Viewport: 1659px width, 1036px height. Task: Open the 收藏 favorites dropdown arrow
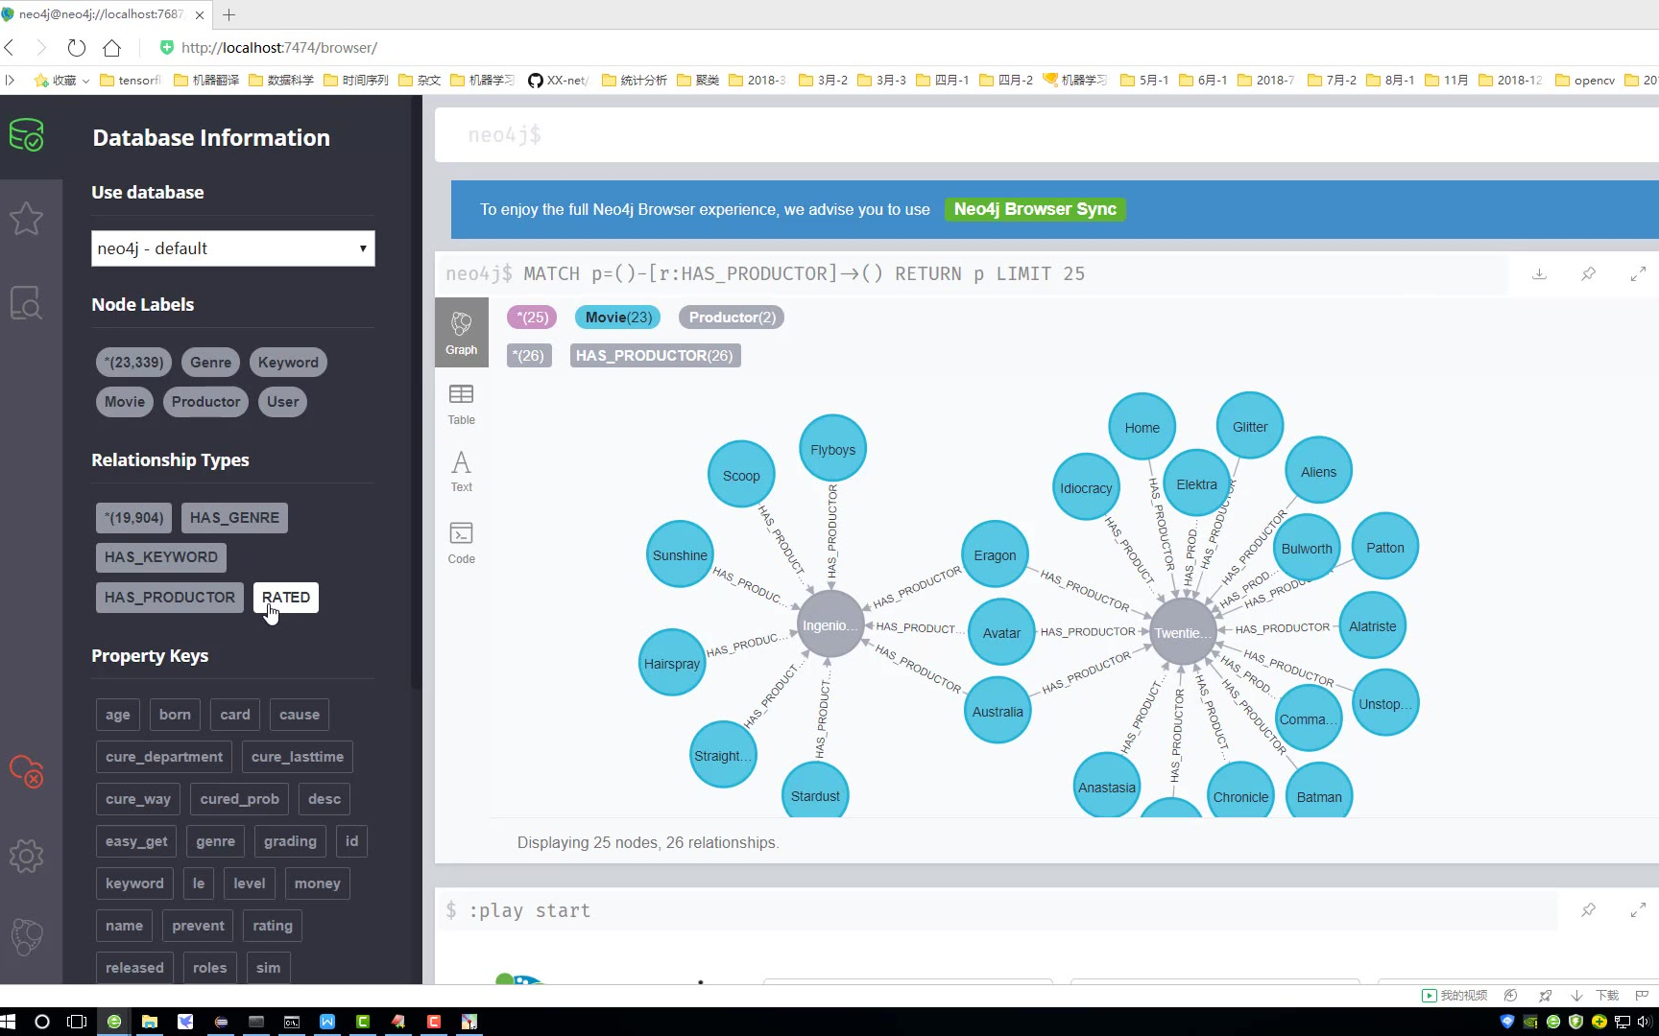point(85,81)
